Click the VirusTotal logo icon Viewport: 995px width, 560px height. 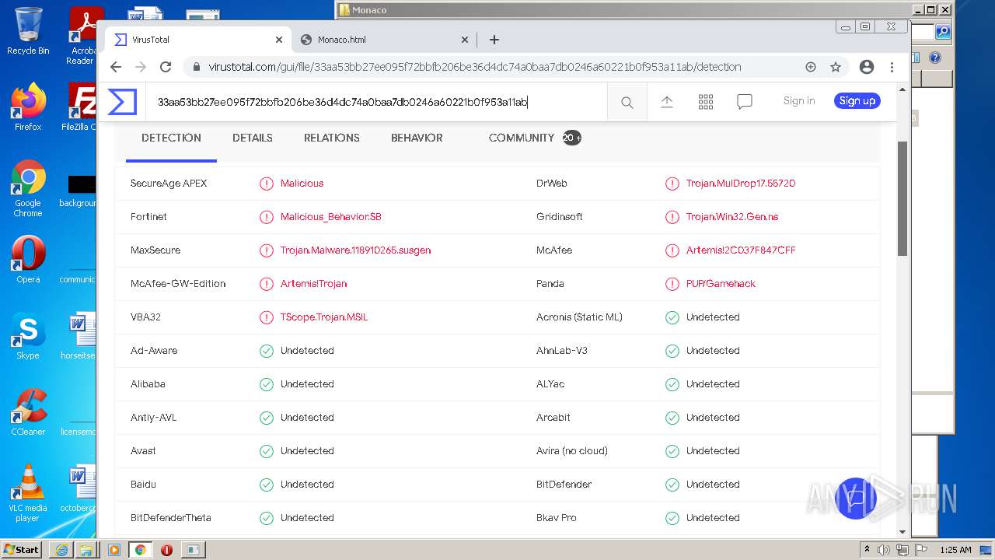(x=122, y=102)
